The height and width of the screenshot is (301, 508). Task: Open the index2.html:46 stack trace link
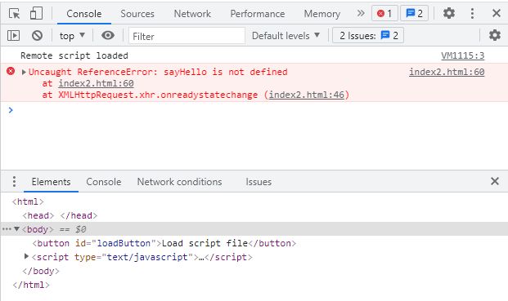307,95
